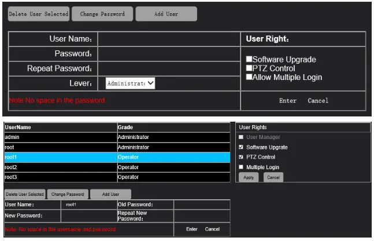Click the User Name field containing root1
Image resolution: width=374 pixels, height=241 pixels.
(88, 205)
